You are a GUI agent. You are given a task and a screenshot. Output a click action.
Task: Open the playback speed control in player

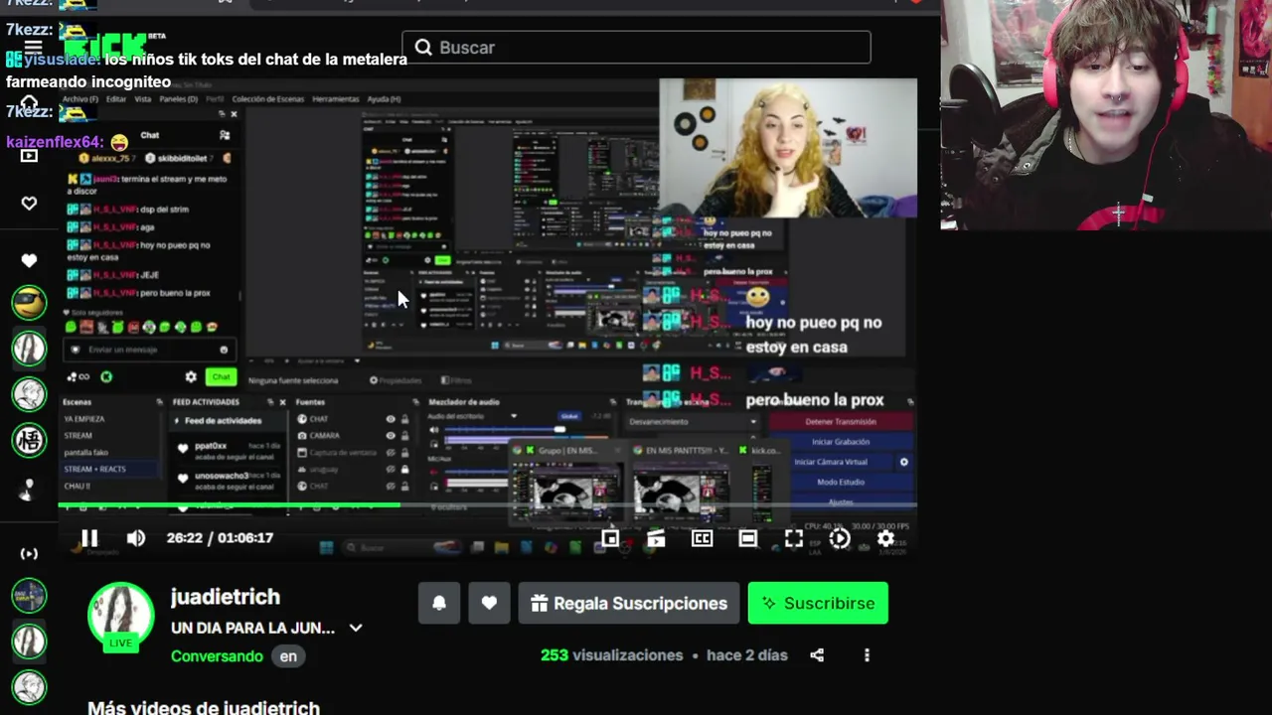point(840,538)
